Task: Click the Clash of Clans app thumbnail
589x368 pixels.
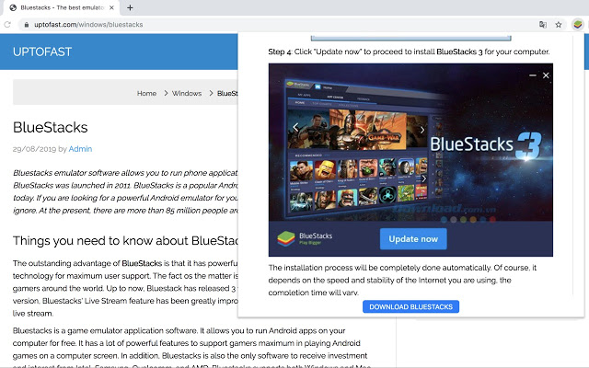Action: tap(325, 169)
